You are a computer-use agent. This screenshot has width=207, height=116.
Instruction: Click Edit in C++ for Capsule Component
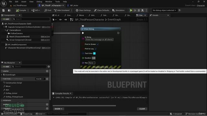pos(46,27)
